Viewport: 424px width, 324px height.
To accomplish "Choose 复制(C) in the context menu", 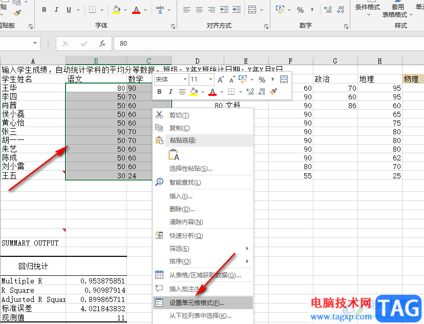I will pos(203,128).
